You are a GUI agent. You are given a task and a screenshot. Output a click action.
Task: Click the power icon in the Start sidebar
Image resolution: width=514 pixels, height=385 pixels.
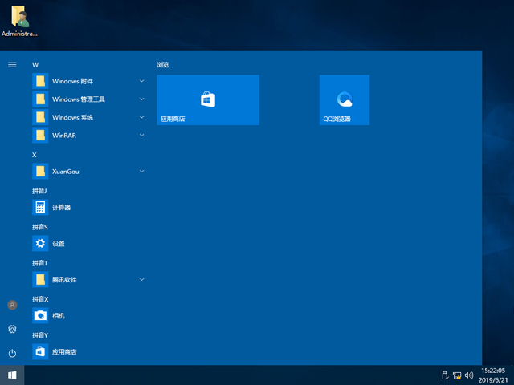[12, 353]
